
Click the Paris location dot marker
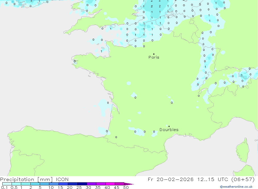pyautogui.click(x=154, y=54)
